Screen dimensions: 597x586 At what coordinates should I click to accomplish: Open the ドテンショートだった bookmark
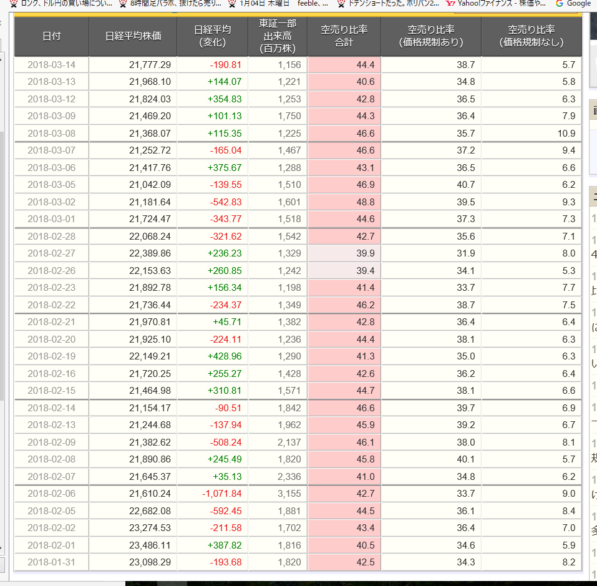[387, 4]
